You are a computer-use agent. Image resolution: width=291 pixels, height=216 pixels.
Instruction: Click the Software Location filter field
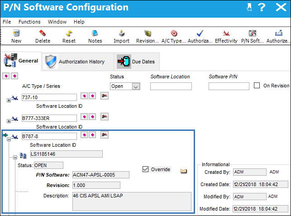pos(171,86)
